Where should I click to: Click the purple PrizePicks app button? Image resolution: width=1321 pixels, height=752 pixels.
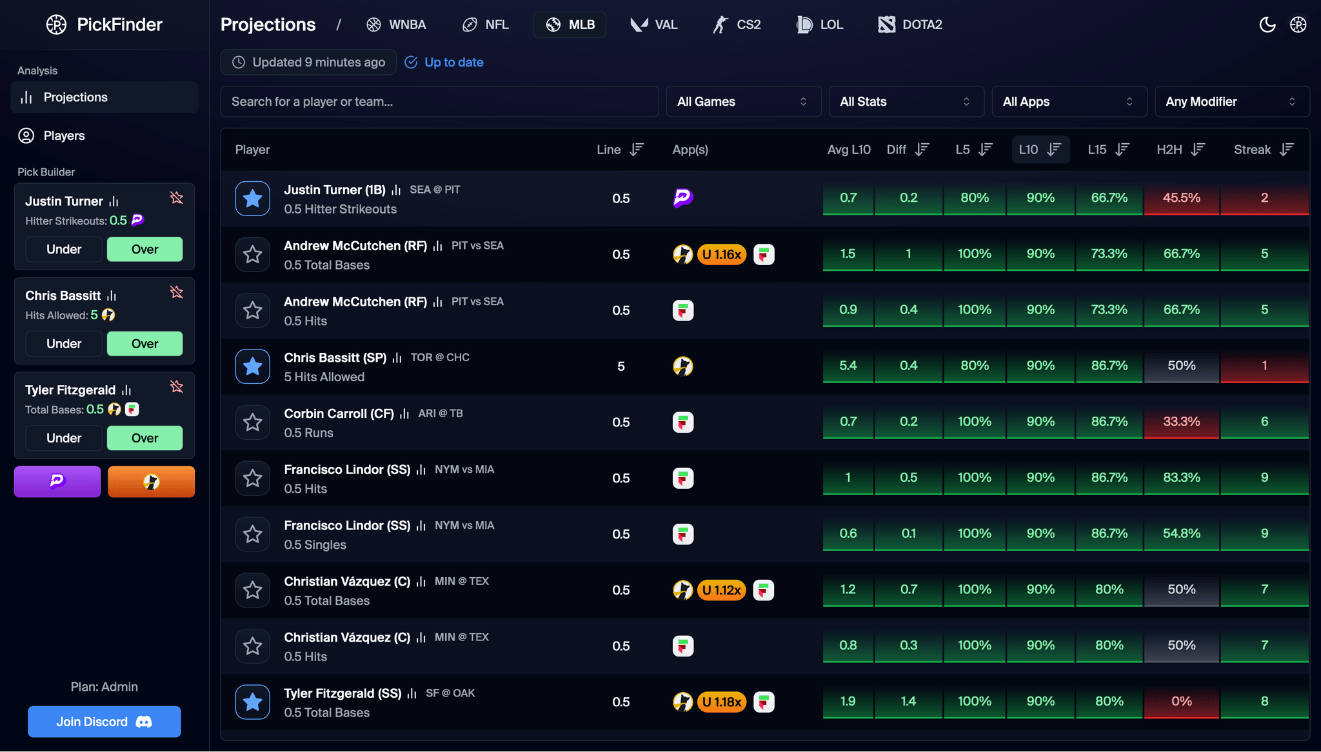(x=57, y=481)
